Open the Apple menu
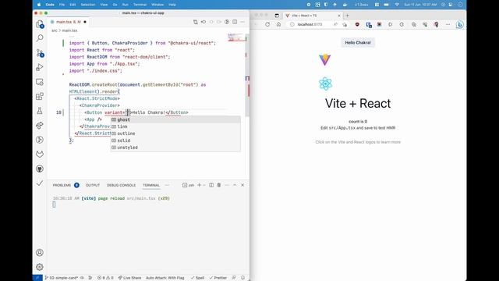Image resolution: width=499 pixels, height=281 pixels. pyautogui.click(x=39, y=5)
